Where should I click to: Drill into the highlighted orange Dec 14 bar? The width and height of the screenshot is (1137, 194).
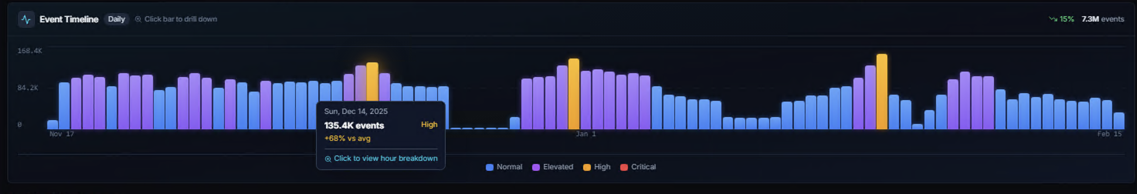click(372, 82)
